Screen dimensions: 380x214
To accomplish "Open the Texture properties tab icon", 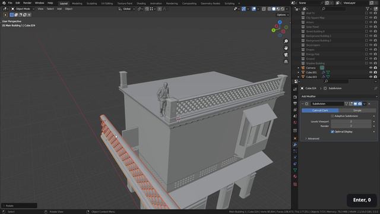I will [x=295, y=184].
